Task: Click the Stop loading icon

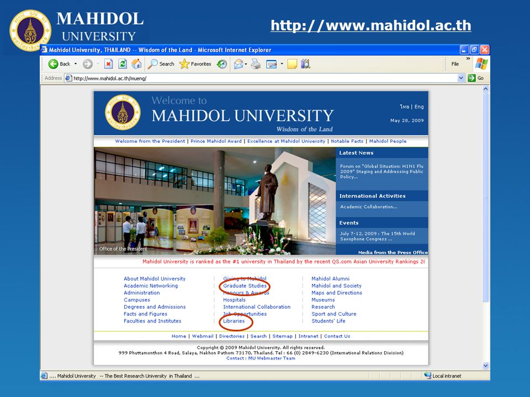Action: [109, 64]
